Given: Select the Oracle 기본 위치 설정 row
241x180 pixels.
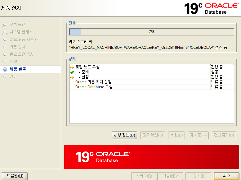Looking at the screenshot, I should pyautogui.click(x=152, y=82).
